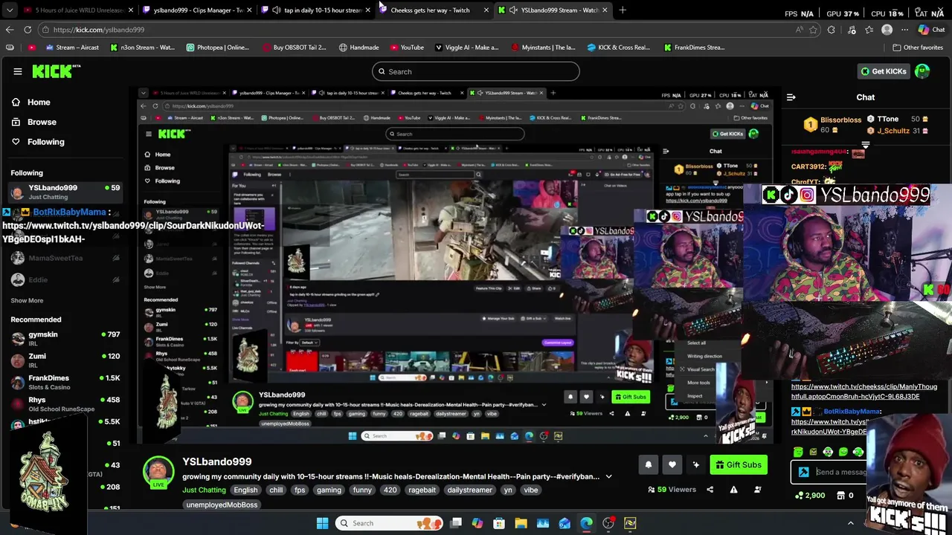Viewport: 952px width, 535px height.
Task: Toggle following with the heart button
Action: [x=672, y=465]
